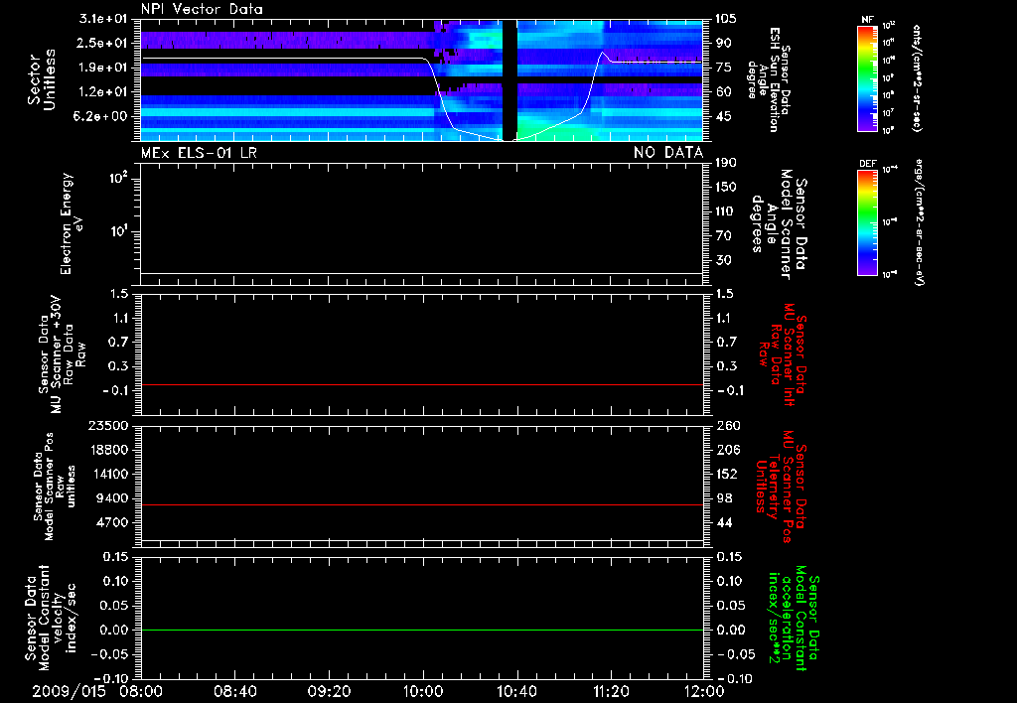Click the DEF units label 'ergs/(cm**2-sr-sec-eV)'
This screenshot has height=703, width=1017.
point(918,222)
